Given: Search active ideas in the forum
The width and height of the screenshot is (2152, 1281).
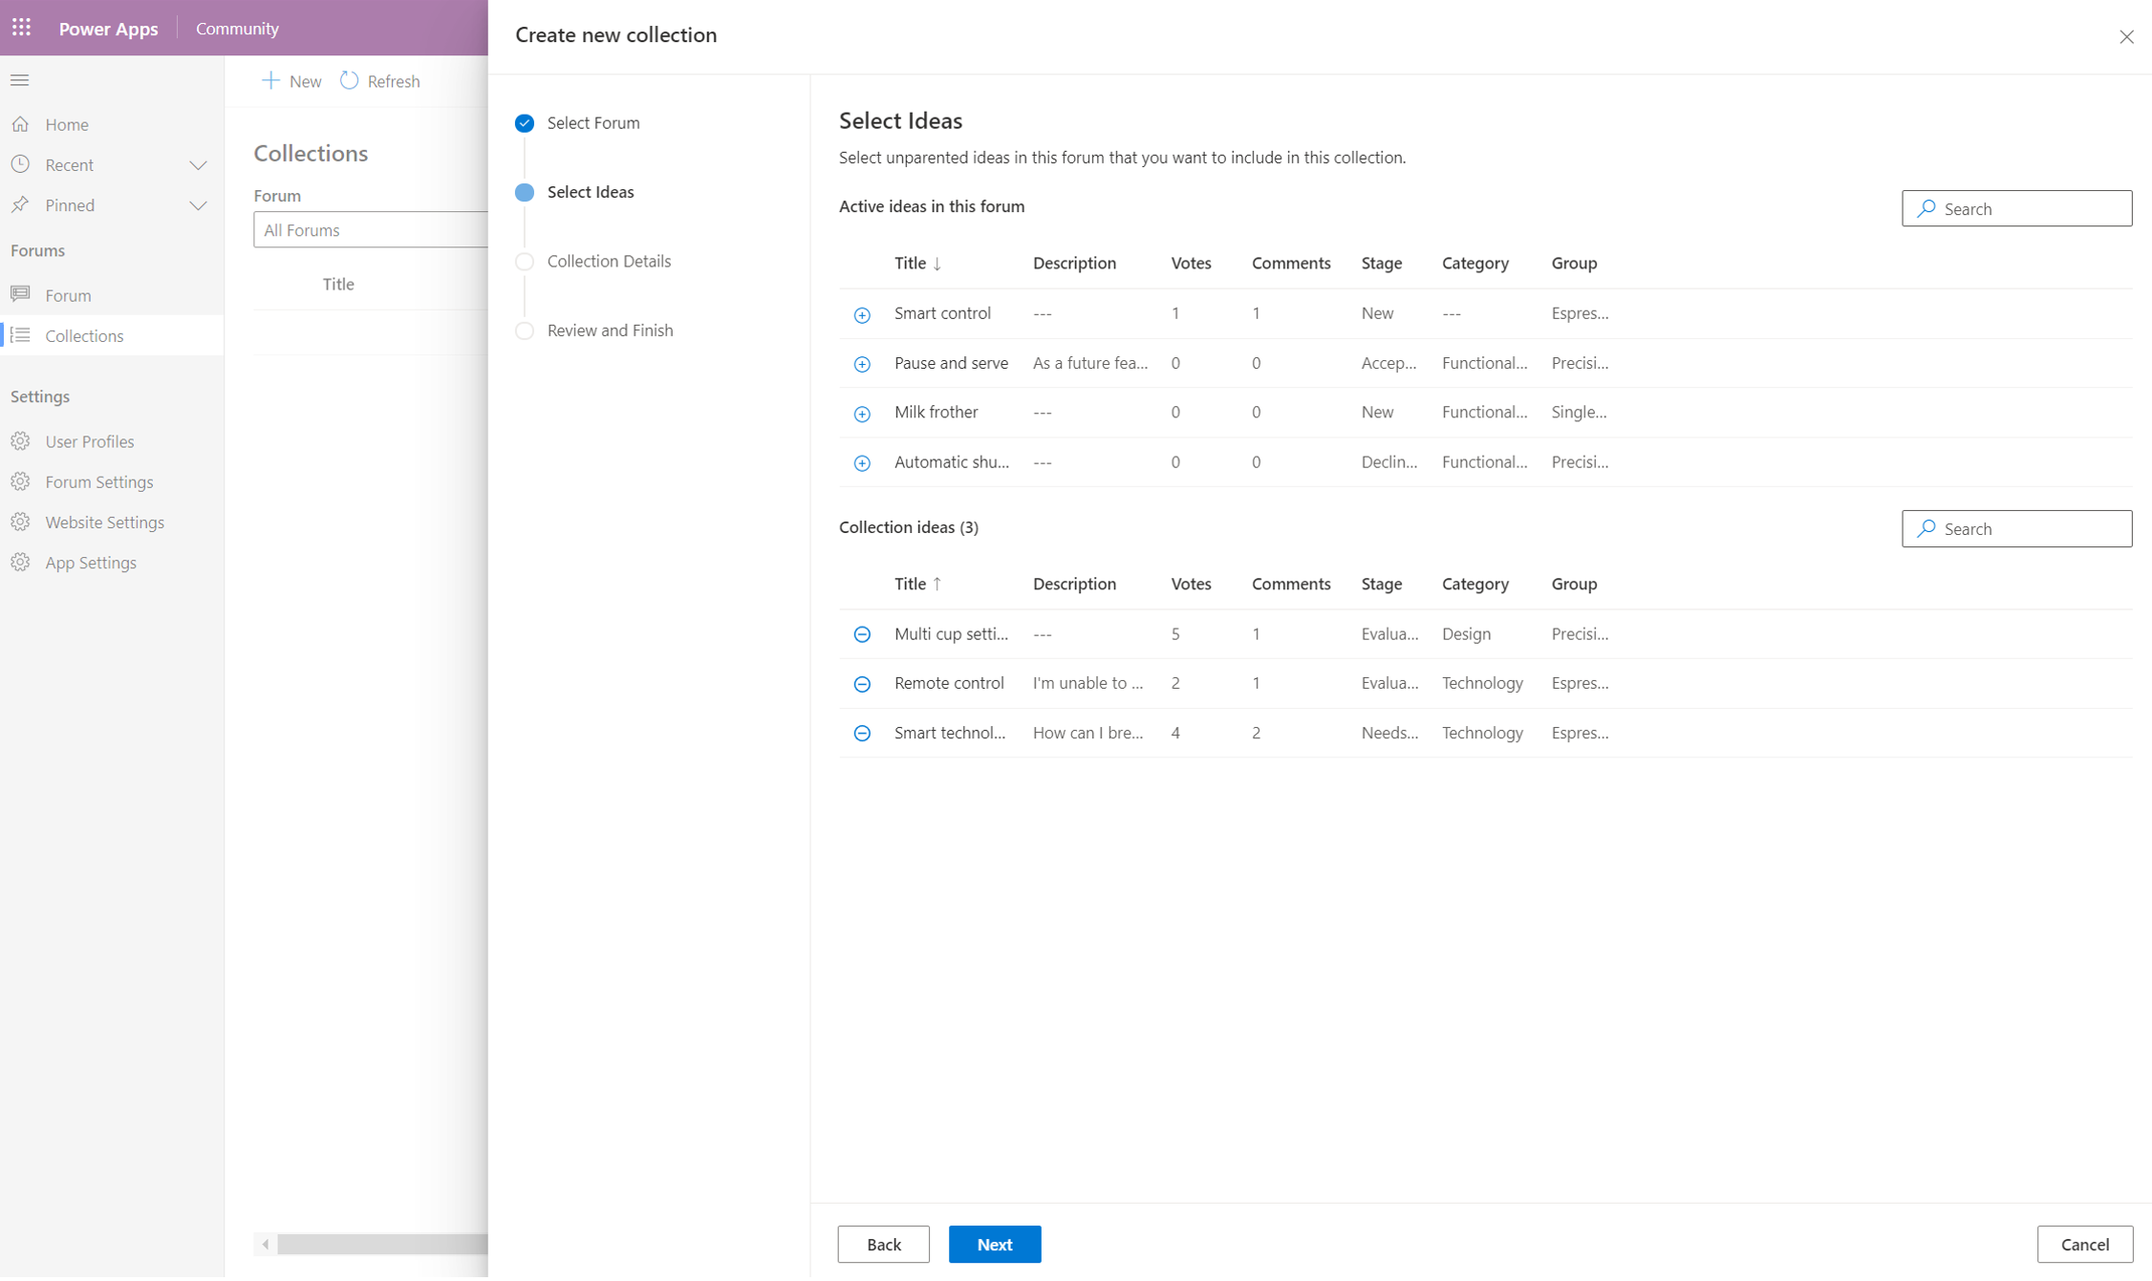Looking at the screenshot, I should click(x=2016, y=207).
